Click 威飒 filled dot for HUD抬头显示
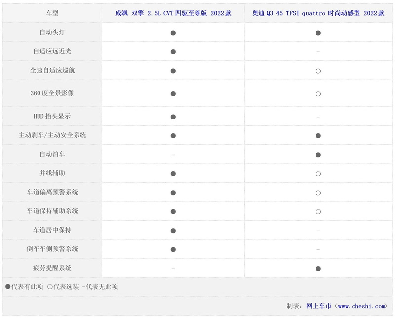The image size is (395, 318). pyautogui.click(x=173, y=117)
